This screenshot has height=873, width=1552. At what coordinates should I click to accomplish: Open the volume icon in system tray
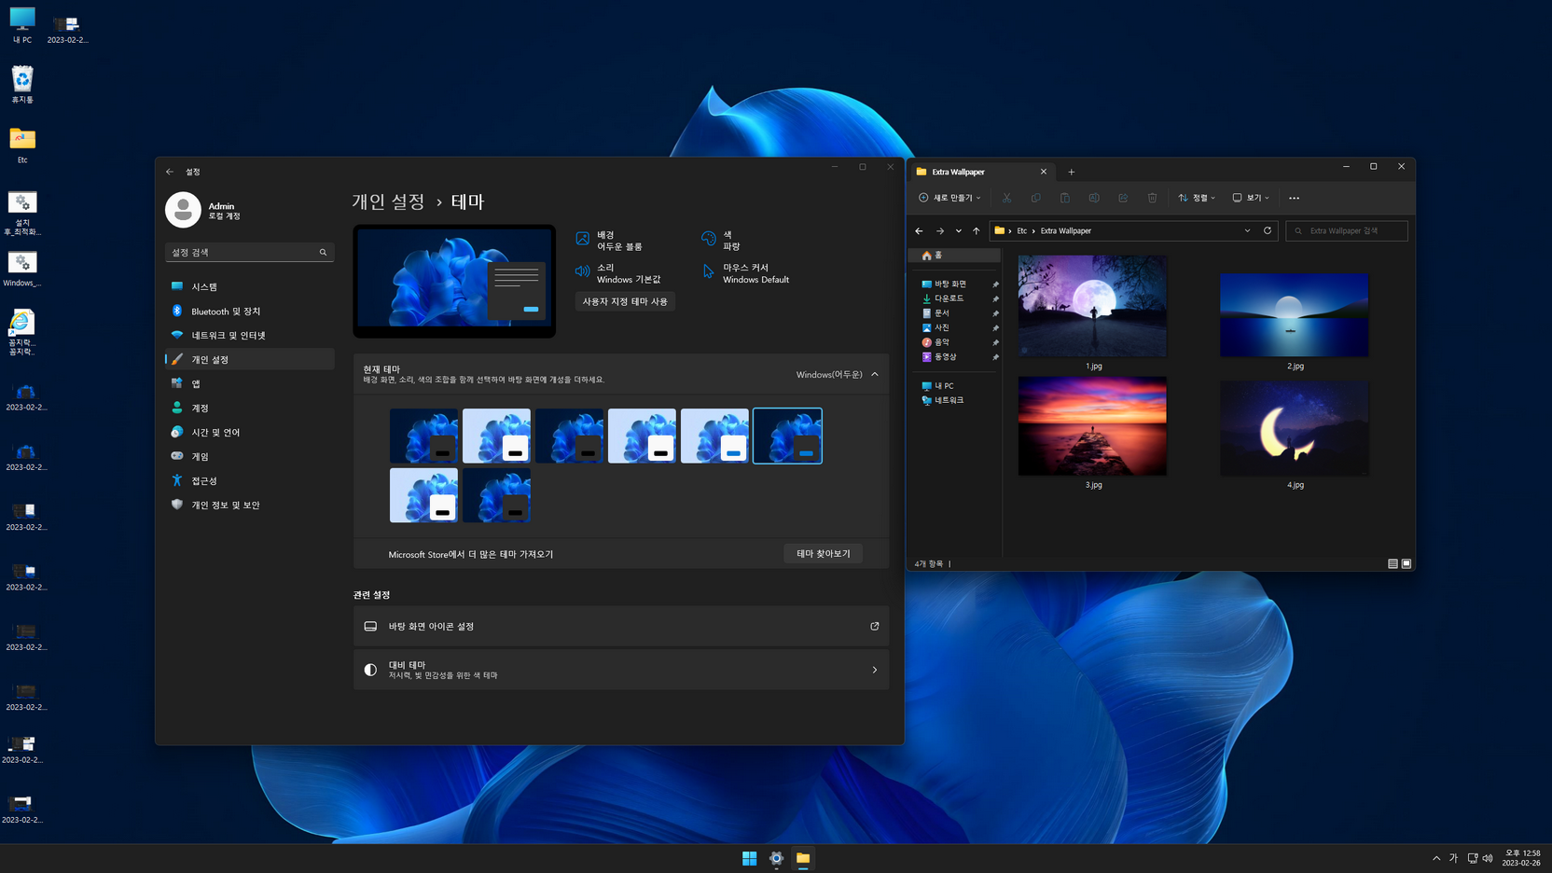click(1488, 858)
